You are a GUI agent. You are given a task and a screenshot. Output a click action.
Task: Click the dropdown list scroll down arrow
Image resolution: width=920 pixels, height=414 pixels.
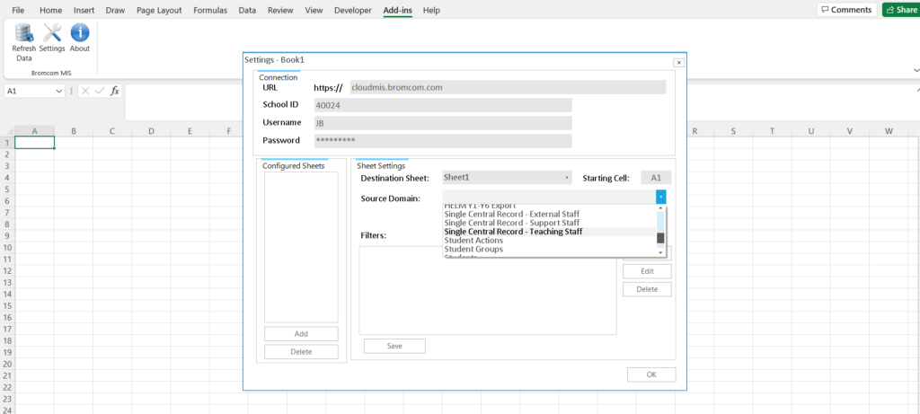tap(660, 252)
